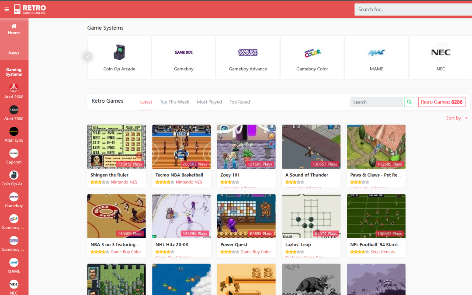
Task: Go to Home in the sidebar
Action: (14, 29)
